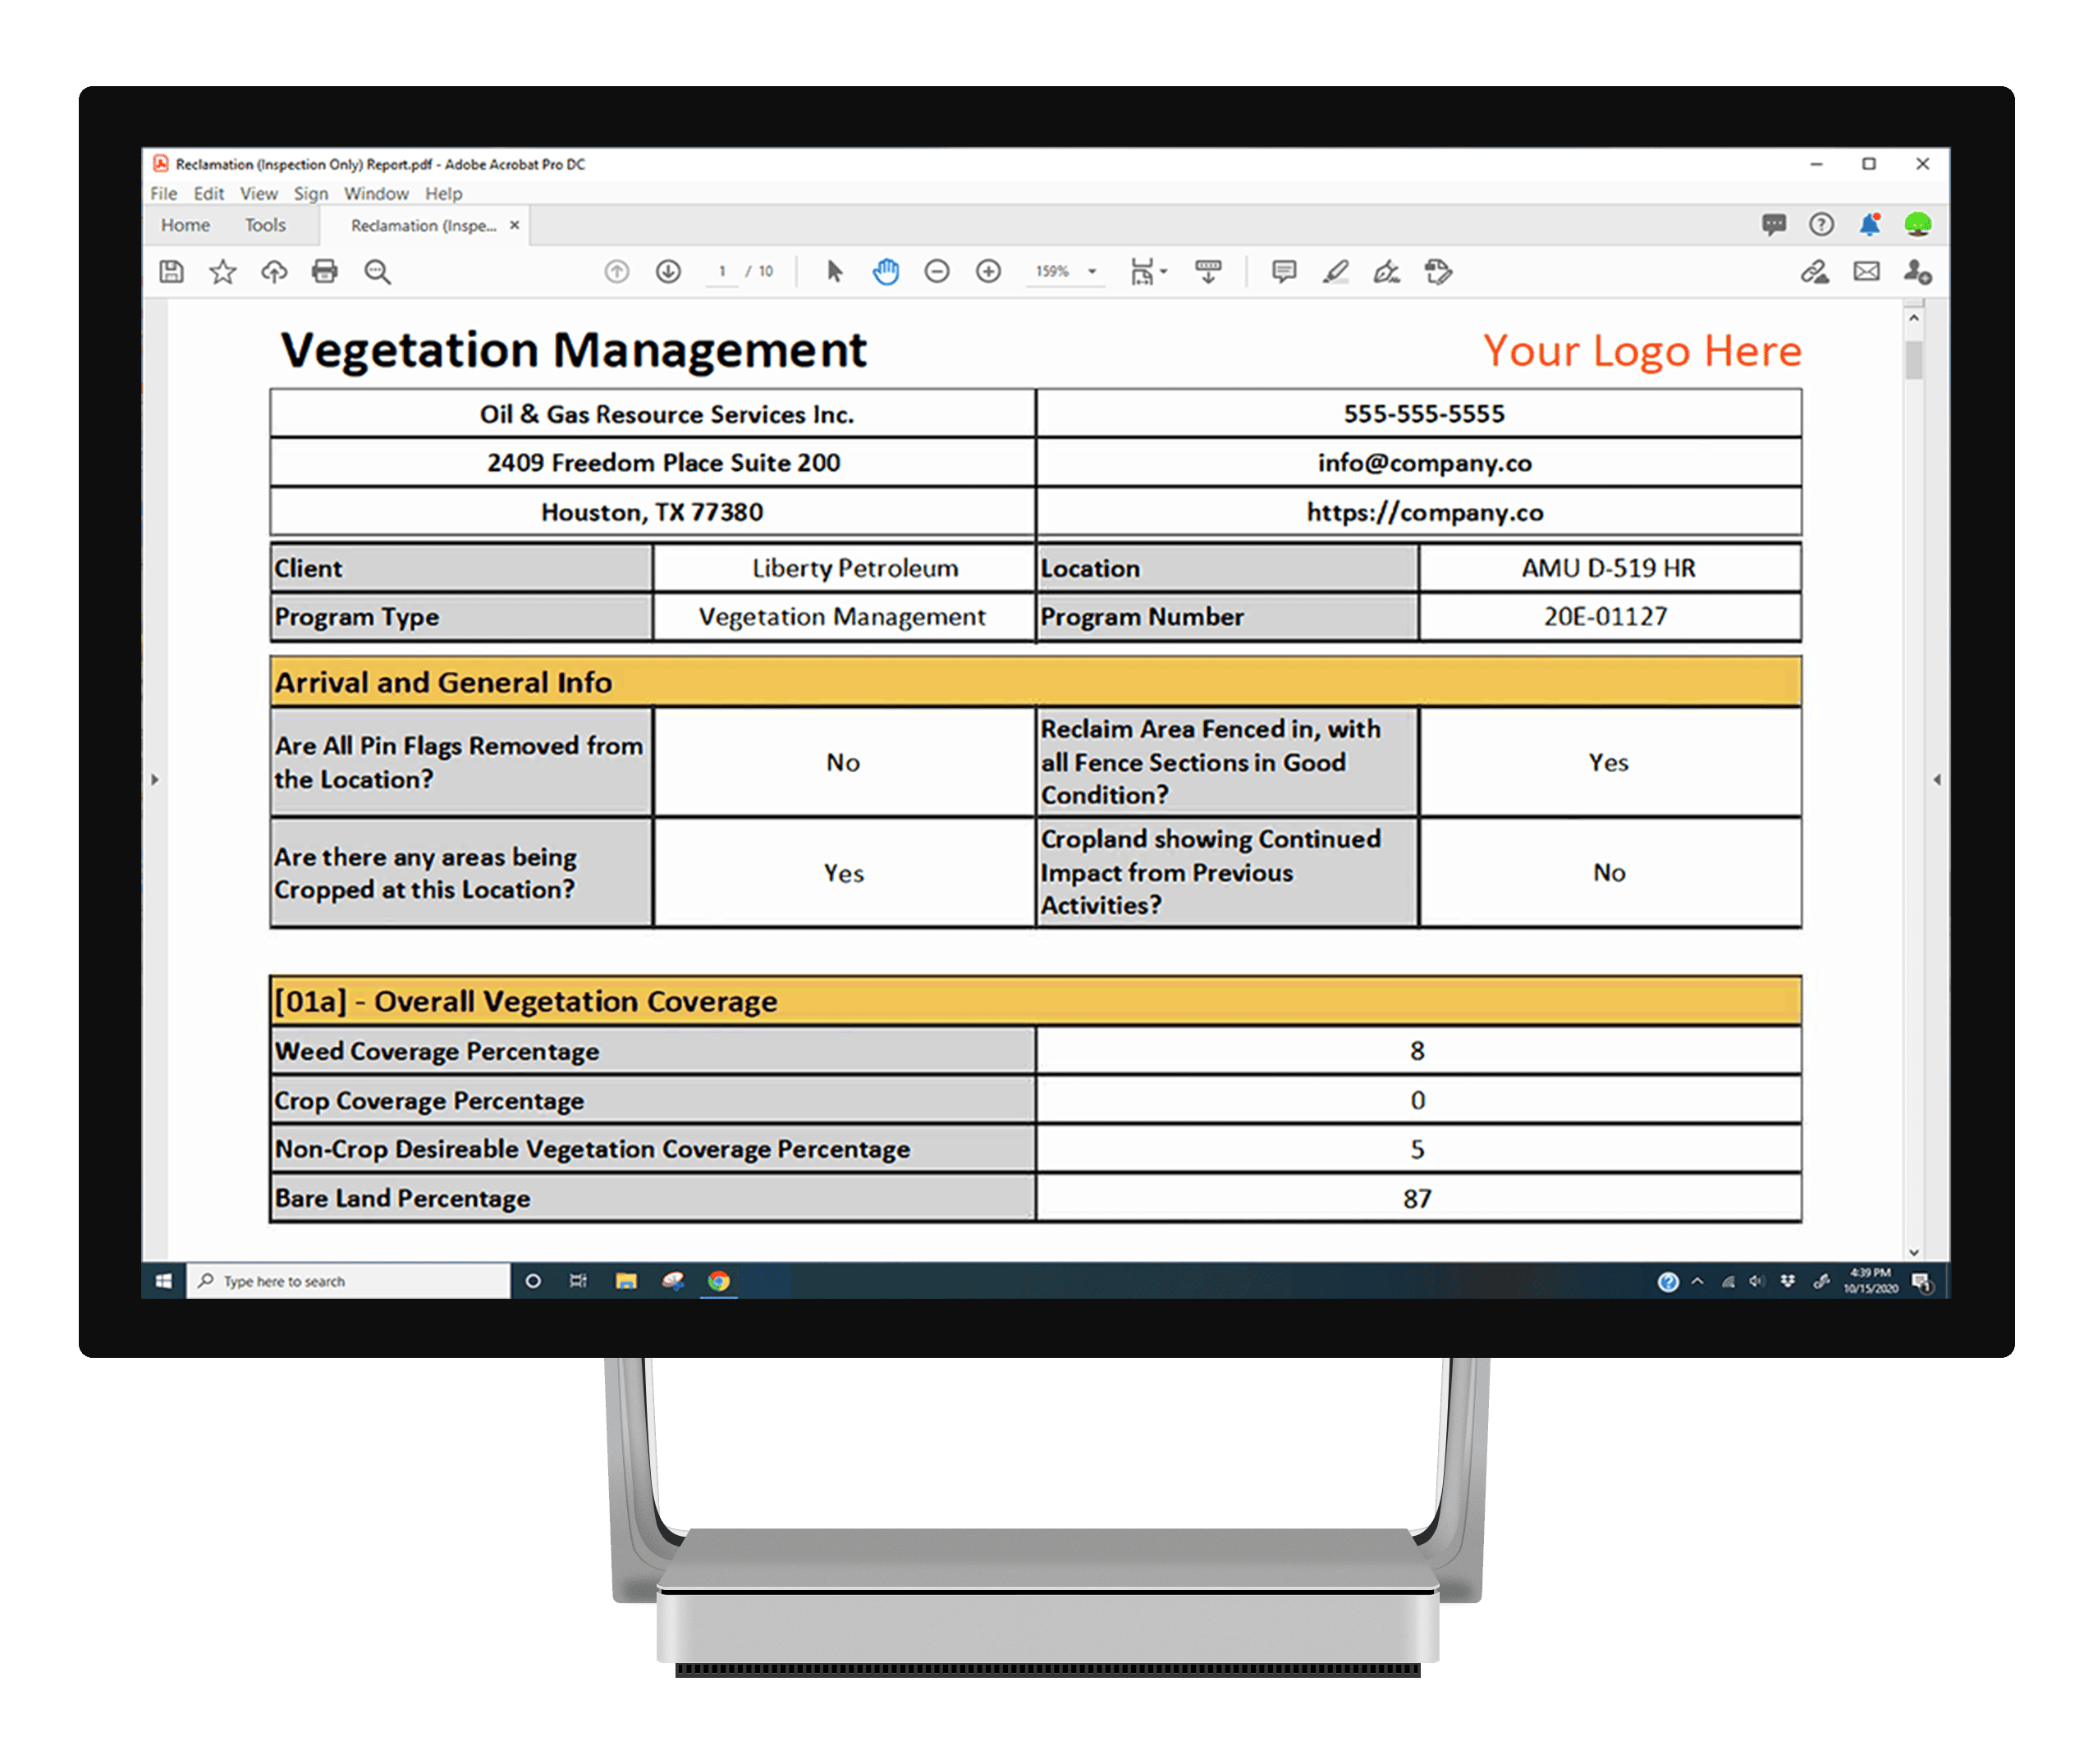The image size is (2093, 1764).
Task: Click the Zoom out minus icon
Action: 937,271
